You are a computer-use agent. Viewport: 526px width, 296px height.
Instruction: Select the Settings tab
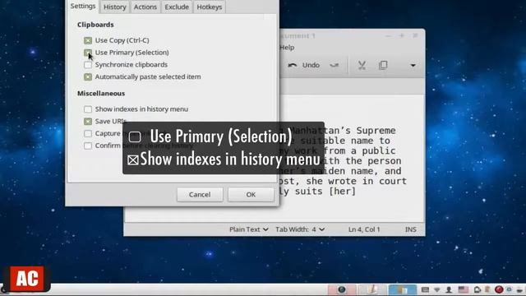pos(83,7)
